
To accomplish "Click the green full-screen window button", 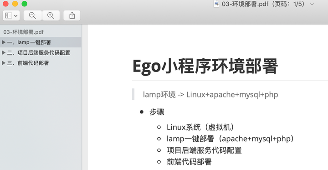I will [x=25, y=4].
